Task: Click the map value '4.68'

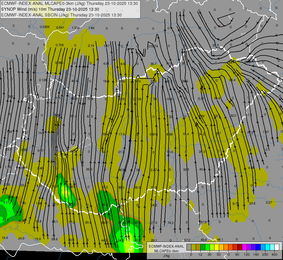Action: click(251, 168)
